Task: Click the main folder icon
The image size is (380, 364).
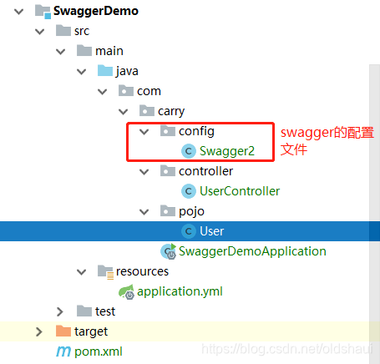Action: click(x=84, y=51)
